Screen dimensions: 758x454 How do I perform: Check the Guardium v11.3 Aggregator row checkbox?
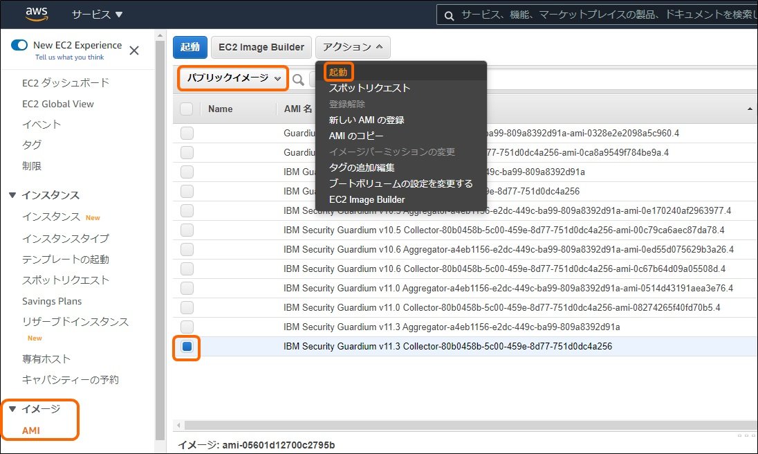tap(187, 327)
